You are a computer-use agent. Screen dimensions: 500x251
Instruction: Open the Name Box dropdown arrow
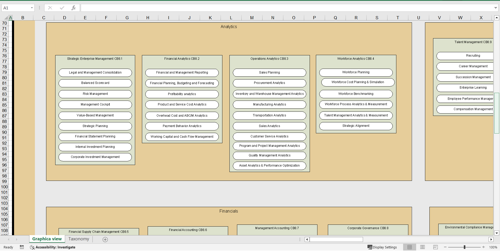tap(32, 8)
